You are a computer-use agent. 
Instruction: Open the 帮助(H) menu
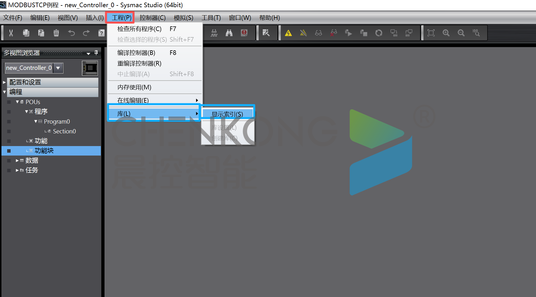270,18
